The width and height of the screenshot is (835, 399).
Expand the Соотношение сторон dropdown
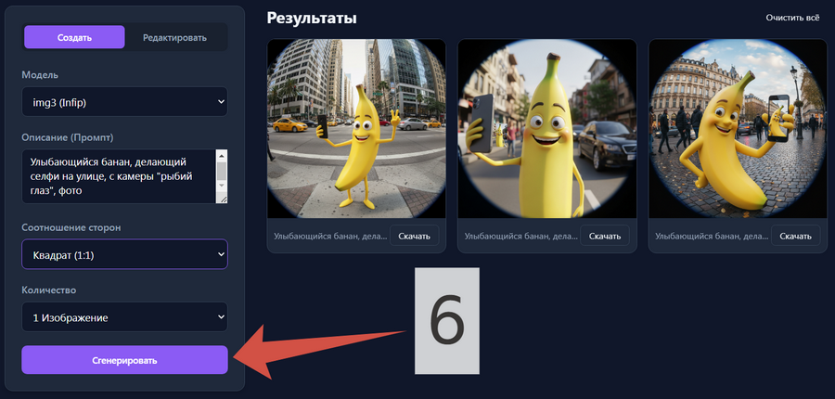(124, 253)
